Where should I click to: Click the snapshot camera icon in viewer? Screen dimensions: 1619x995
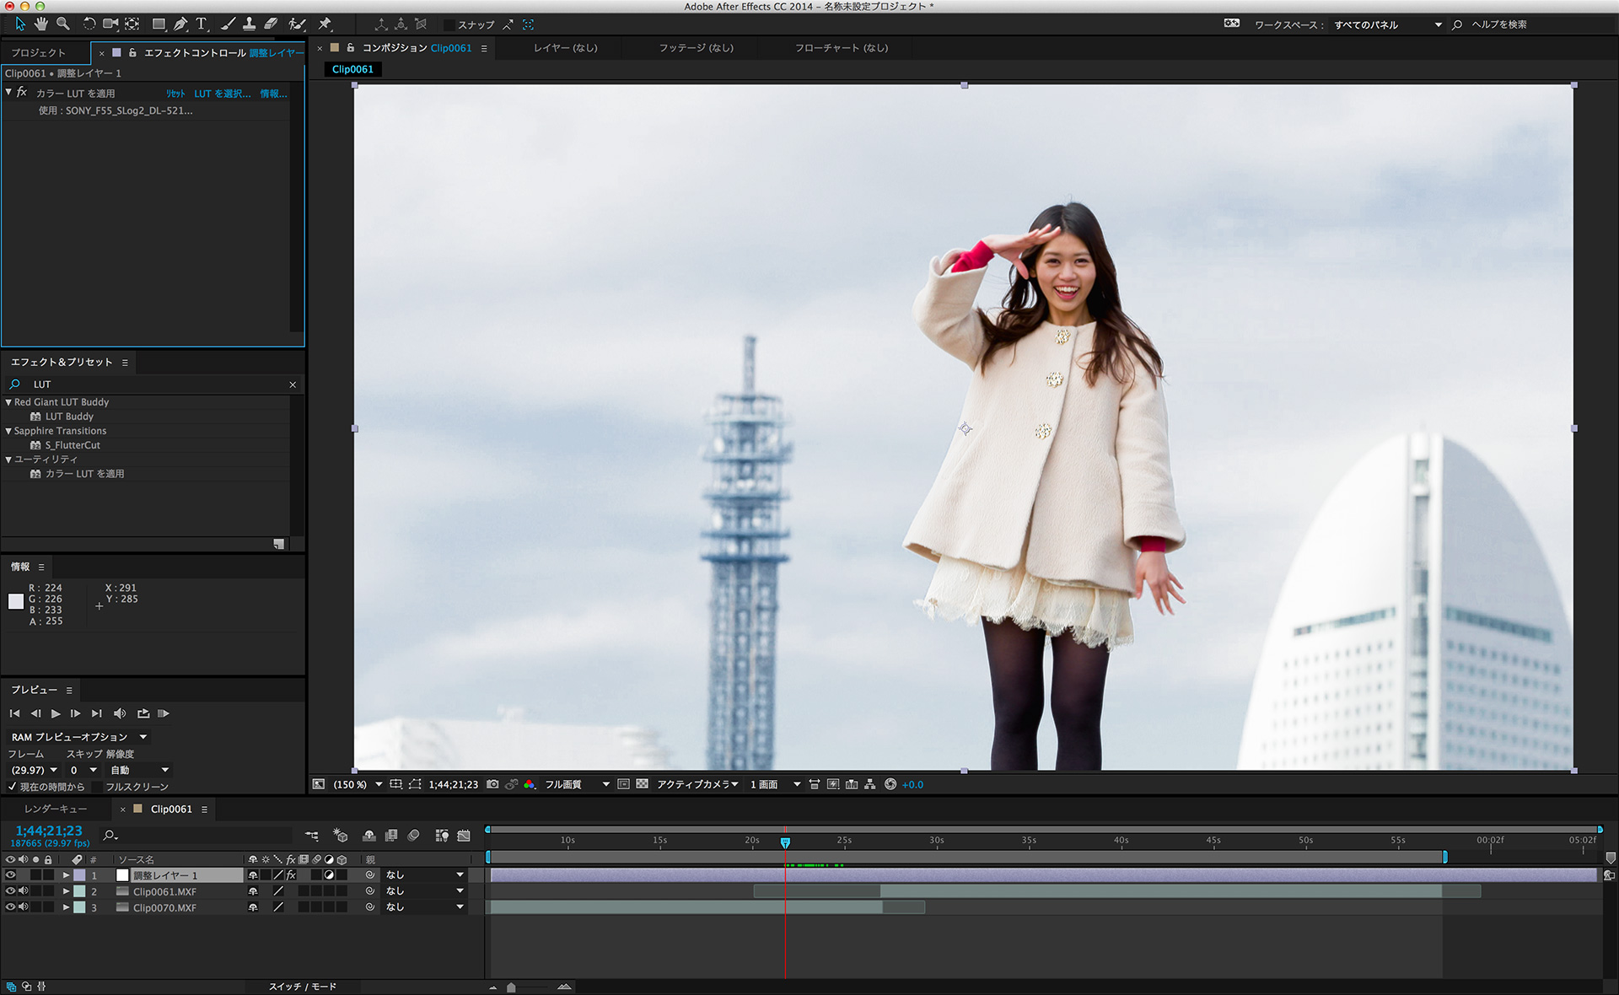493,784
